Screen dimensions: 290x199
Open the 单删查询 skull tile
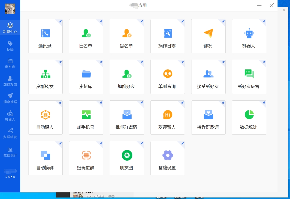point(168,77)
